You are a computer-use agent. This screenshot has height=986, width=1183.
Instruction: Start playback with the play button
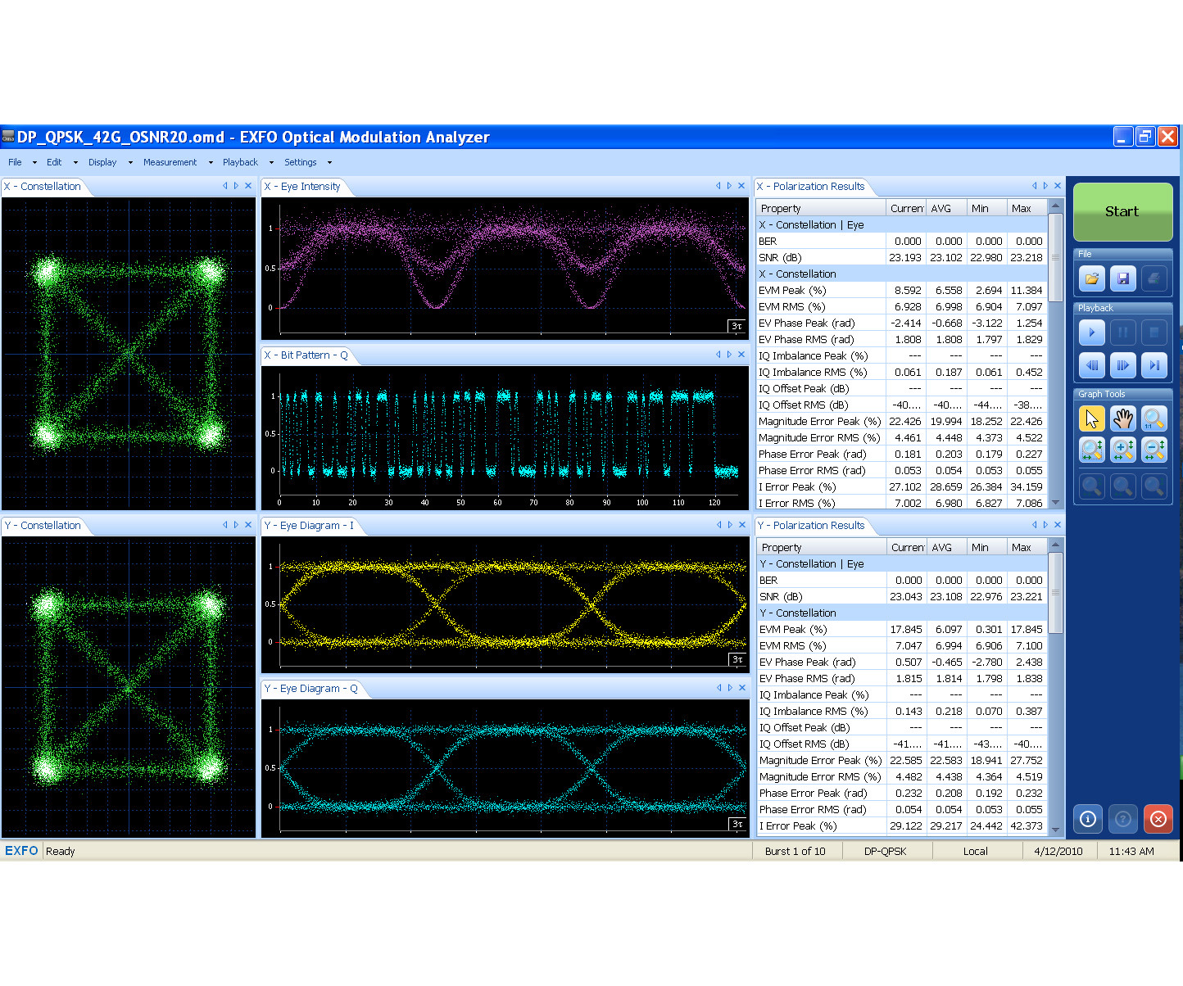coord(1091,332)
